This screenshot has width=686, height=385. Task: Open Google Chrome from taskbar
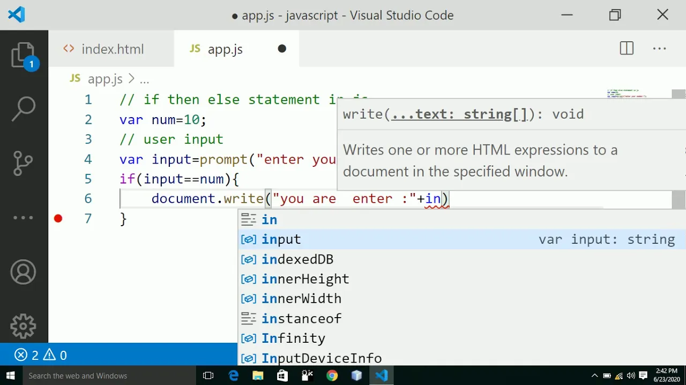tap(332, 375)
